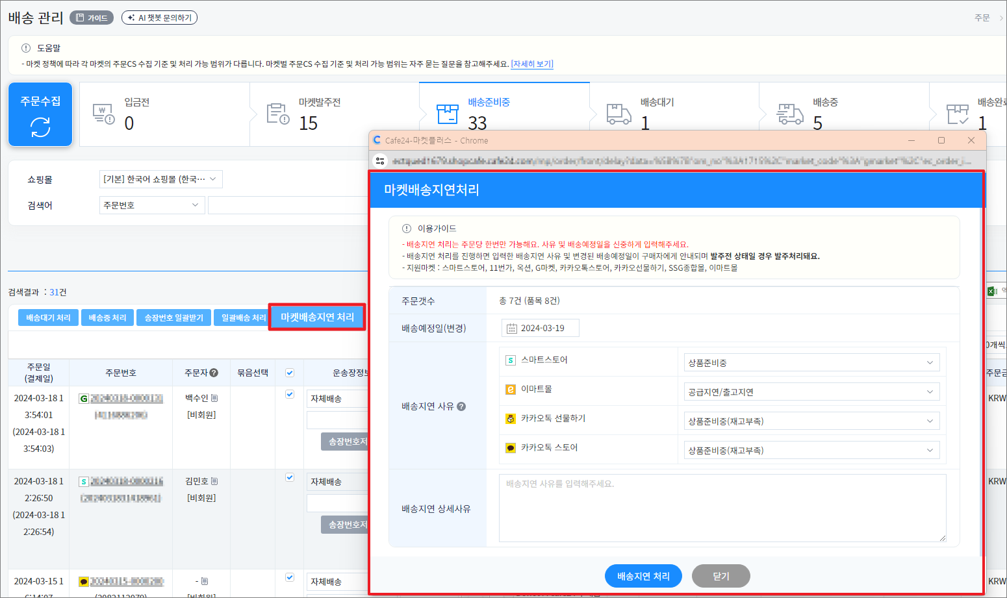Image resolution: width=1007 pixels, height=598 pixels.
Task: Open 카카오톡 스토어 delay reason dropdown
Action: [x=811, y=451]
